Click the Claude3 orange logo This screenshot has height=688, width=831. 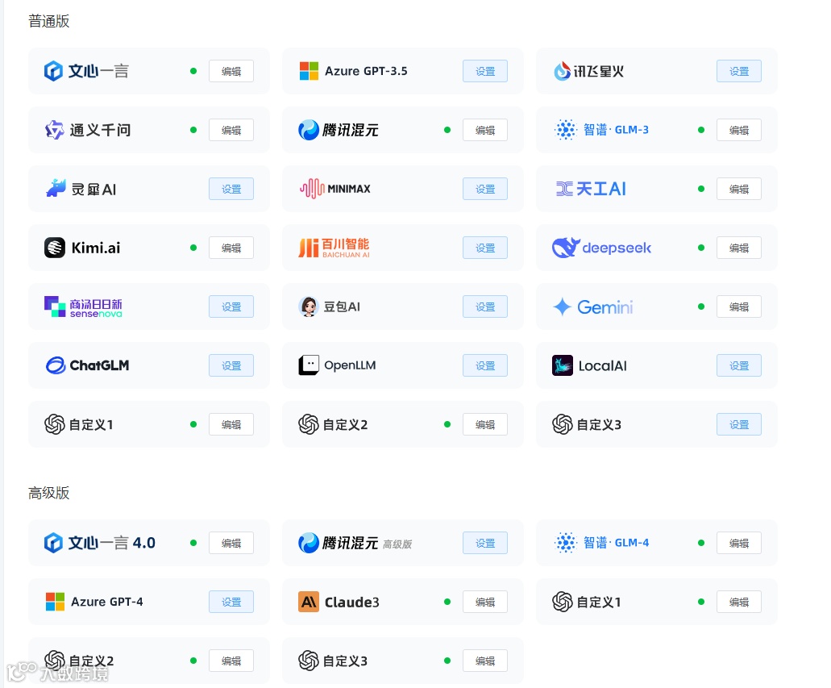point(308,602)
